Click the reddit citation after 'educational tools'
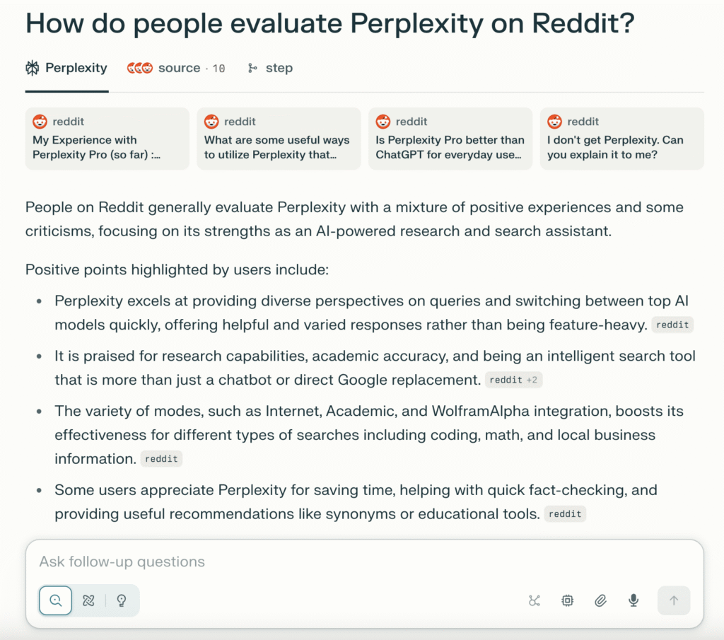This screenshot has width=724, height=640. pyautogui.click(x=565, y=514)
